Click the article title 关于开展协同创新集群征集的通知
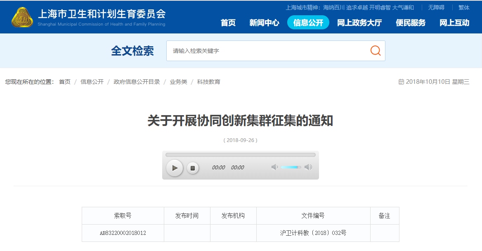 [241, 121]
